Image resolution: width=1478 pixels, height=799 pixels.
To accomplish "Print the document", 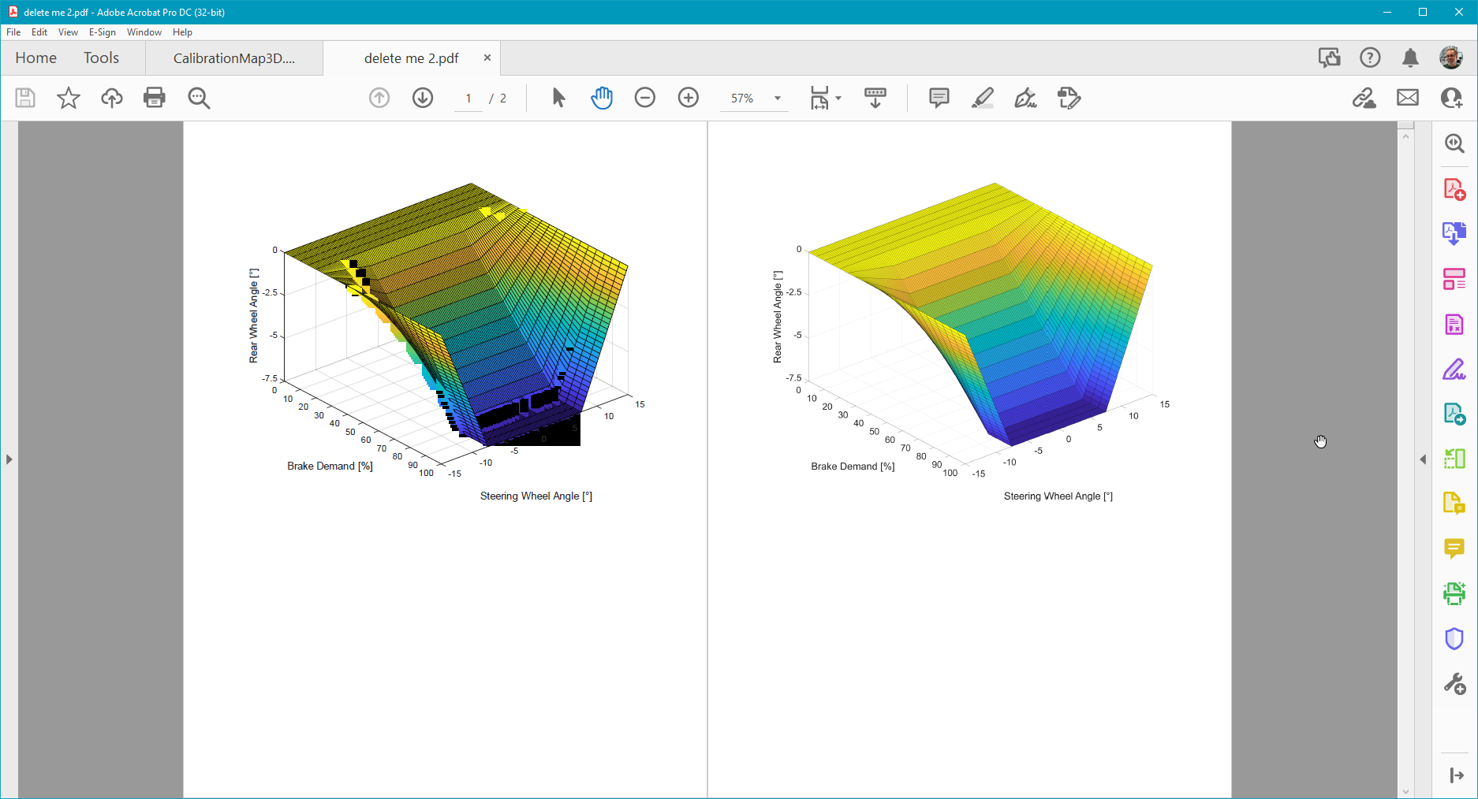I will point(154,98).
